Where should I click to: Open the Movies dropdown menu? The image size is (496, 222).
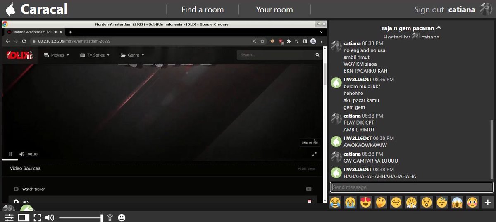pos(57,55)
